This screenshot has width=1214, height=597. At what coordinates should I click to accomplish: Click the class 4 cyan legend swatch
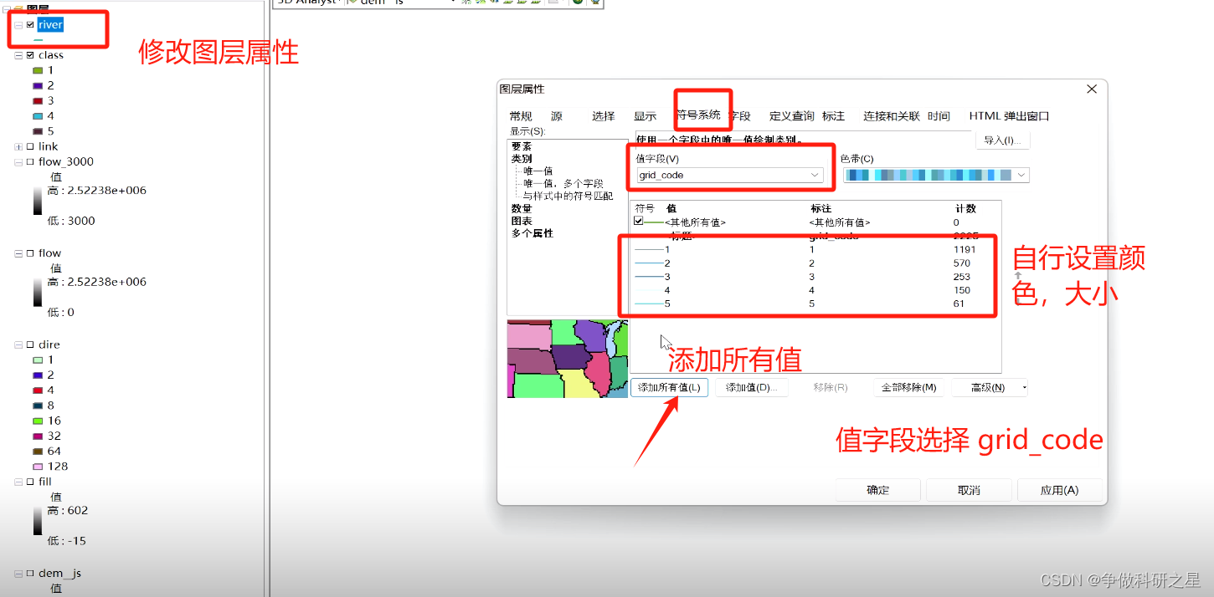tap(37, 116)
